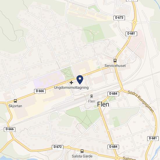The width and height of the screenshot is (160, 160).
Task: Click the D 684 shield near Flen station
Action: 113,94
